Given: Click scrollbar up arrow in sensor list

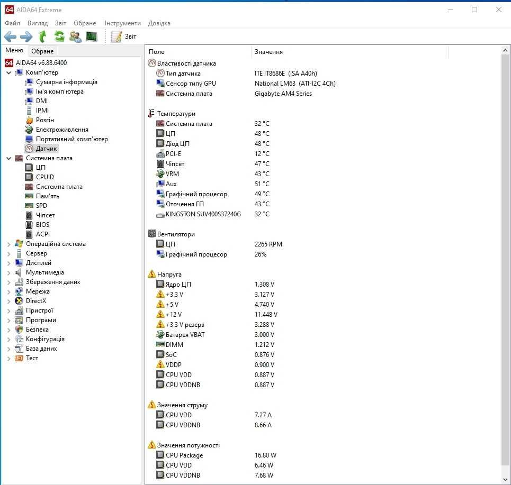Looking at the screenshot, I should pos(505,50).
